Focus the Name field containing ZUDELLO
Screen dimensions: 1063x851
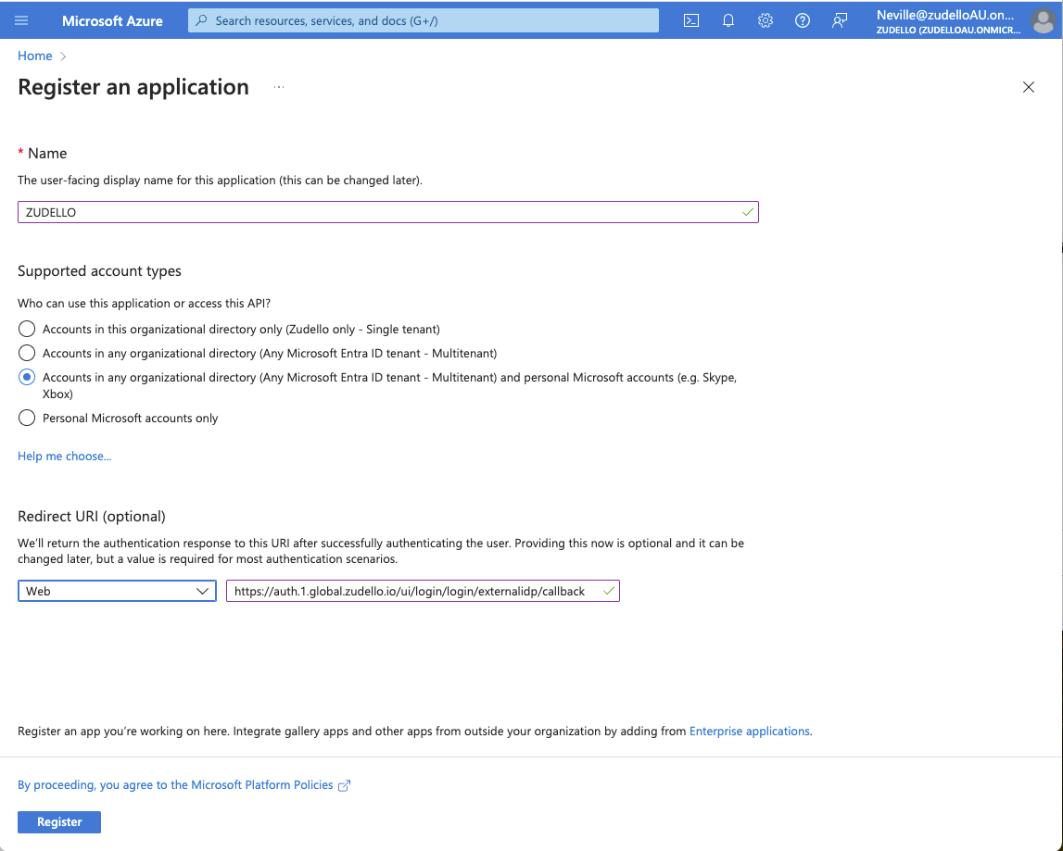pos(387,212)
